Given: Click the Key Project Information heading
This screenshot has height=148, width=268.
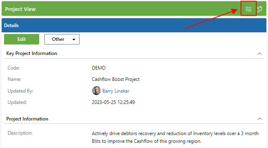Looking at the screenshot, I should pos(31,53).
